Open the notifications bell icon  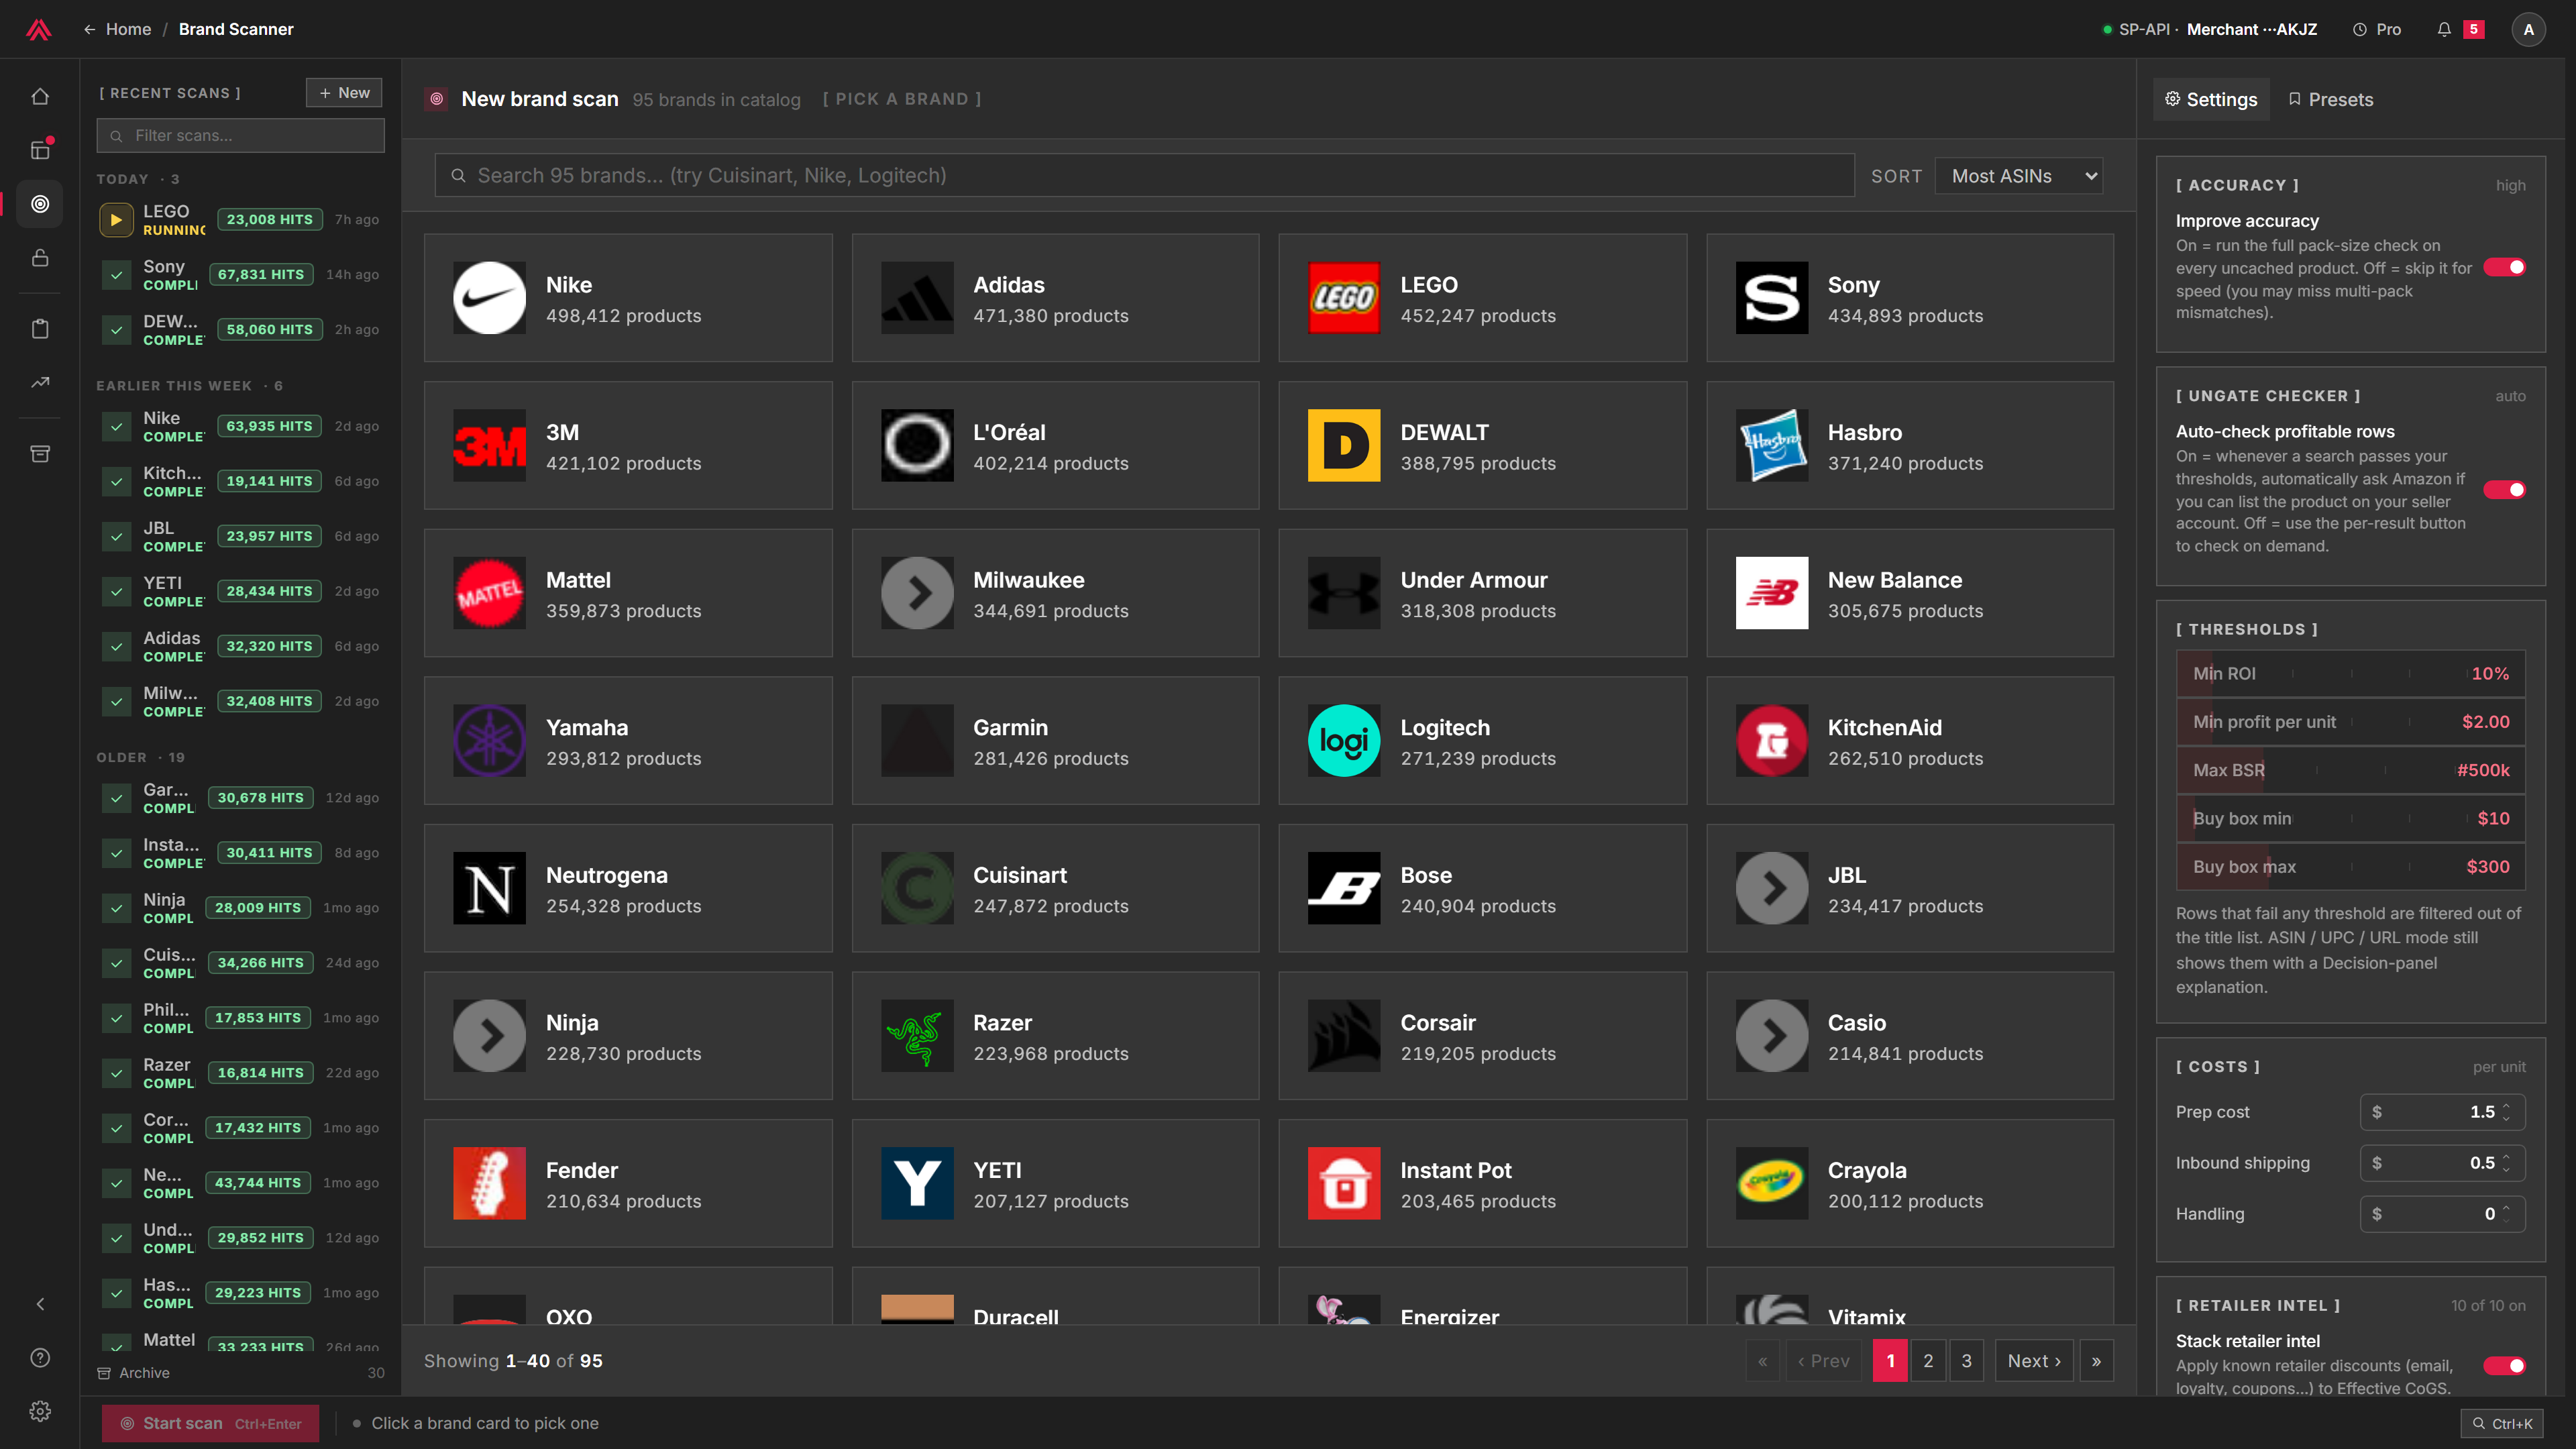2444,29
